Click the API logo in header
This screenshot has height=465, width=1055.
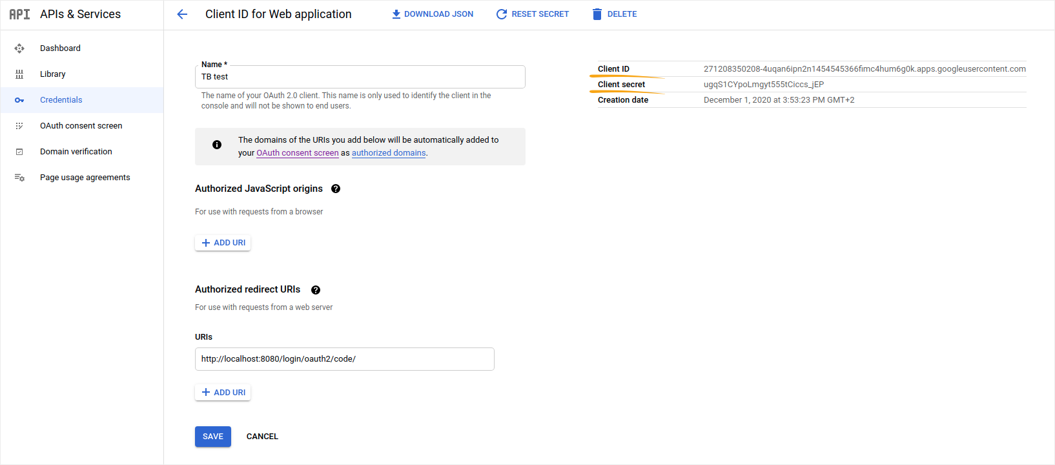[x=19, y=14]
